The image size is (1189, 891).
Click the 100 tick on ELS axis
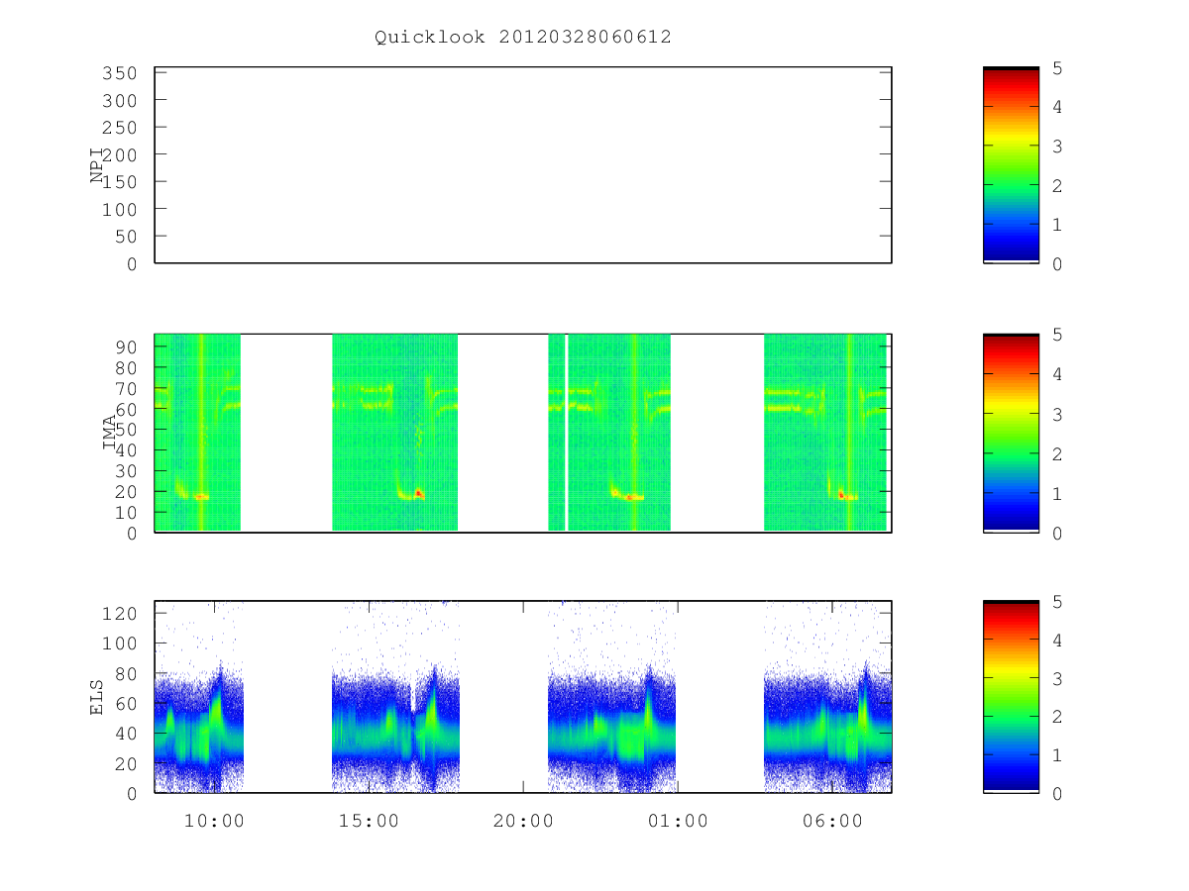coord(119,643)
